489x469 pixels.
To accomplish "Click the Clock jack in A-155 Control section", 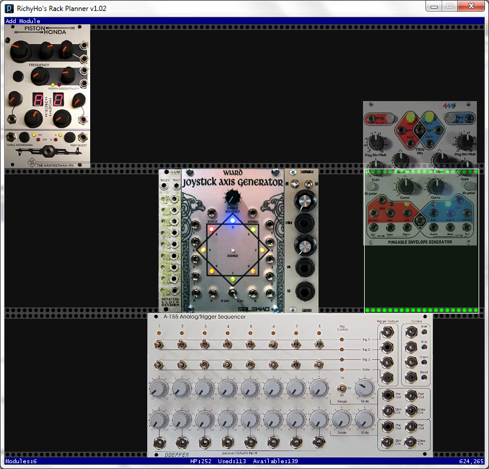I will [x=410, y=362].
